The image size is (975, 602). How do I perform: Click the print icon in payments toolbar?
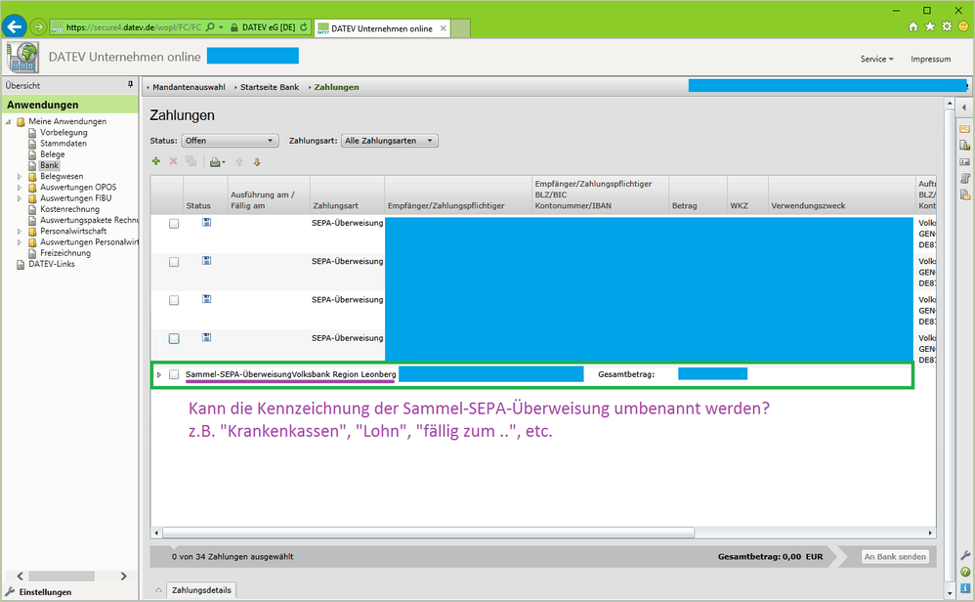215,162
